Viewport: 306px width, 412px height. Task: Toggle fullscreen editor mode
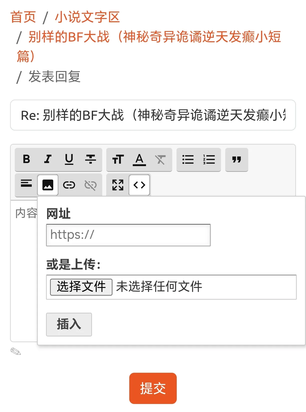tap(118, 185)
